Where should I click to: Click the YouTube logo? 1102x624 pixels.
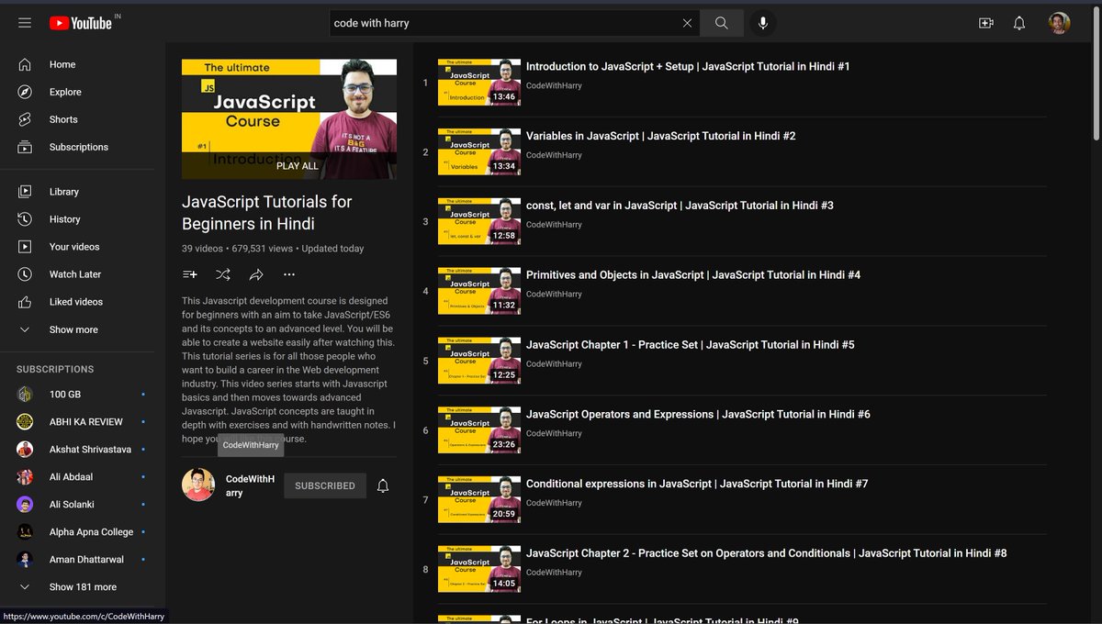pyautogui.click(x=81, y=23)
